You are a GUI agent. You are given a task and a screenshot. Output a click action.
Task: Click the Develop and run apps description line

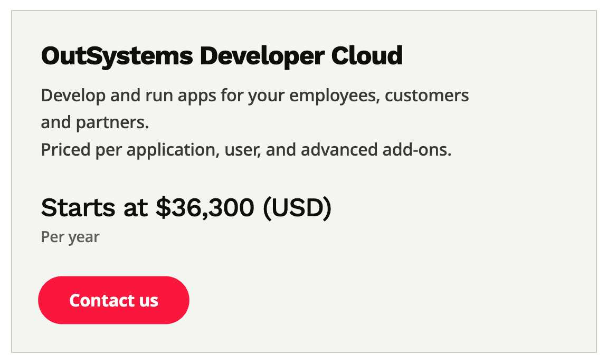point(255,95)
